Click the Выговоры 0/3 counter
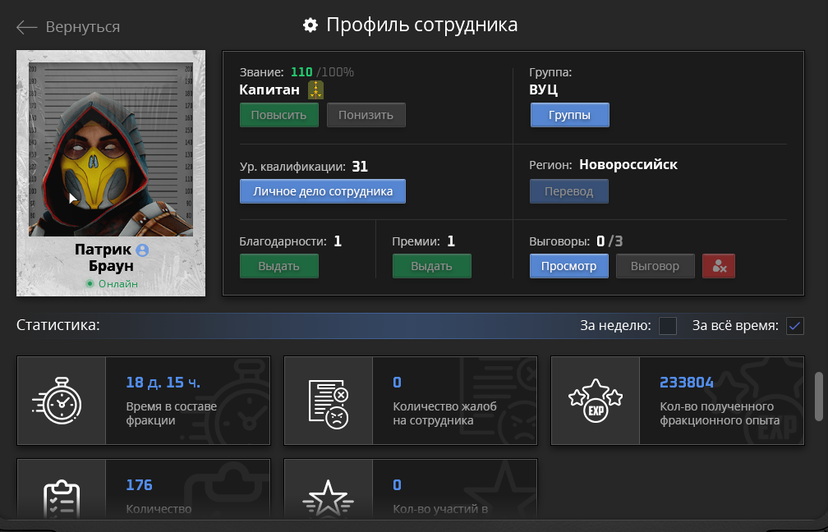 [x=576, y=241]
